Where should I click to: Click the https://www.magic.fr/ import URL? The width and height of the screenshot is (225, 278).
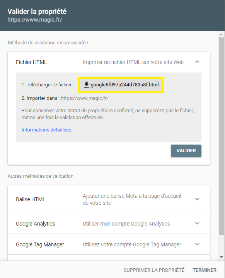85,98
